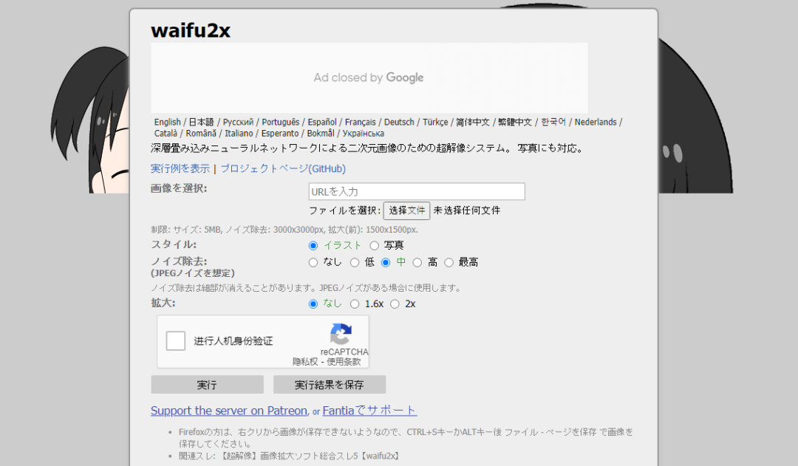This screenshot has height=466, width=798.
Task: Choose 2x upscaling option
Action: pos(395,304)
